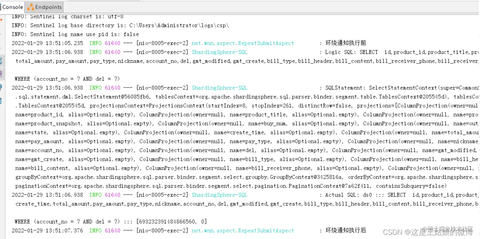Click 'name=product_snapshot' text
The image size is (480, 239).
coord(47,123)
